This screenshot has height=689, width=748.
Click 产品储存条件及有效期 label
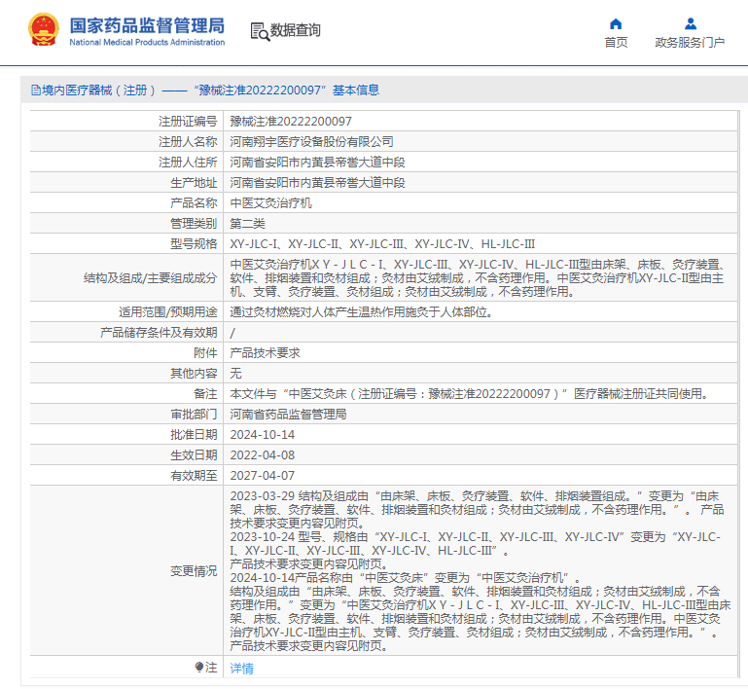point(159,333)
